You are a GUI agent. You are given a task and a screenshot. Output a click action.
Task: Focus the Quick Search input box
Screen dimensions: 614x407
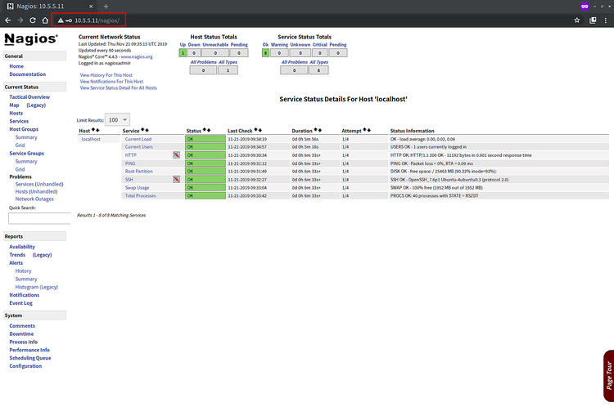click(x=38, y=218)
